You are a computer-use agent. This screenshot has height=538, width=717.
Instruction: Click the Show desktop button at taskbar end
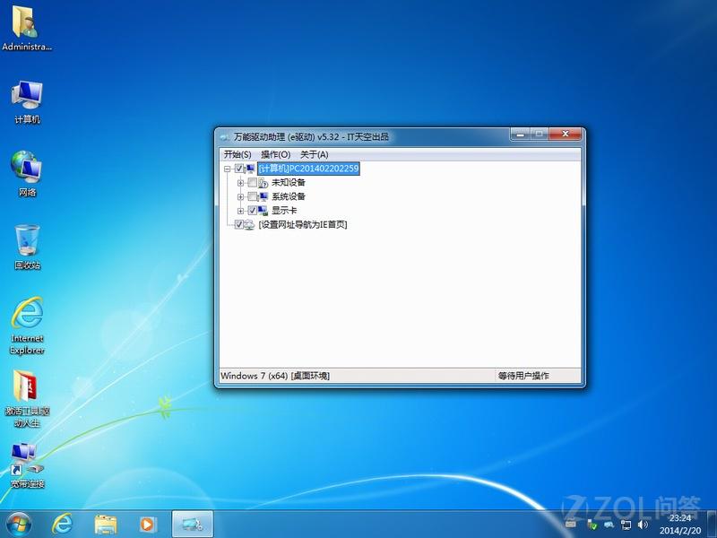tap(712, 525)
